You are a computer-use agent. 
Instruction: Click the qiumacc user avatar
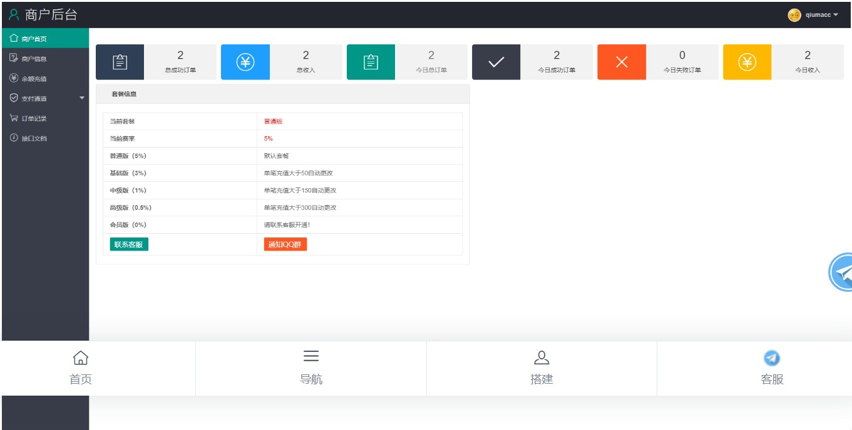tap(794, 15)
